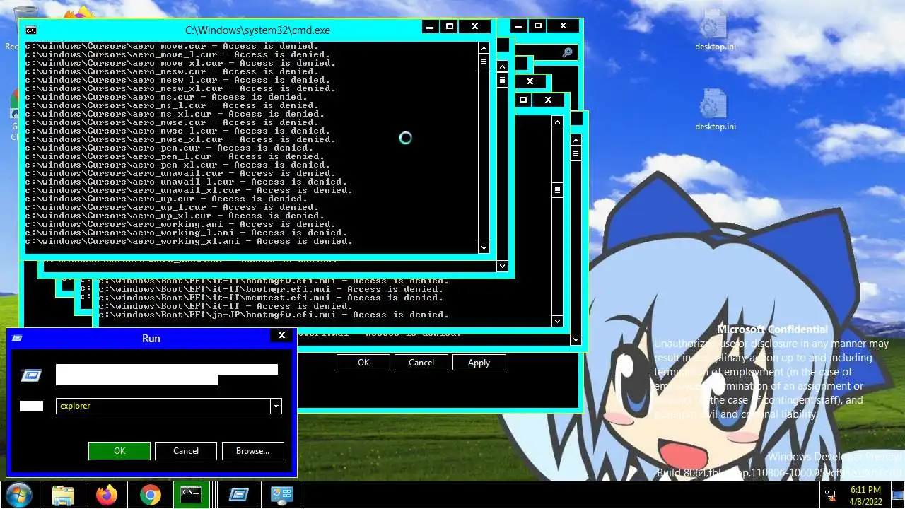Click the scrollbar thumb in front cmd.exe window
The image size is (905, 509).
[x=484, y=62]
